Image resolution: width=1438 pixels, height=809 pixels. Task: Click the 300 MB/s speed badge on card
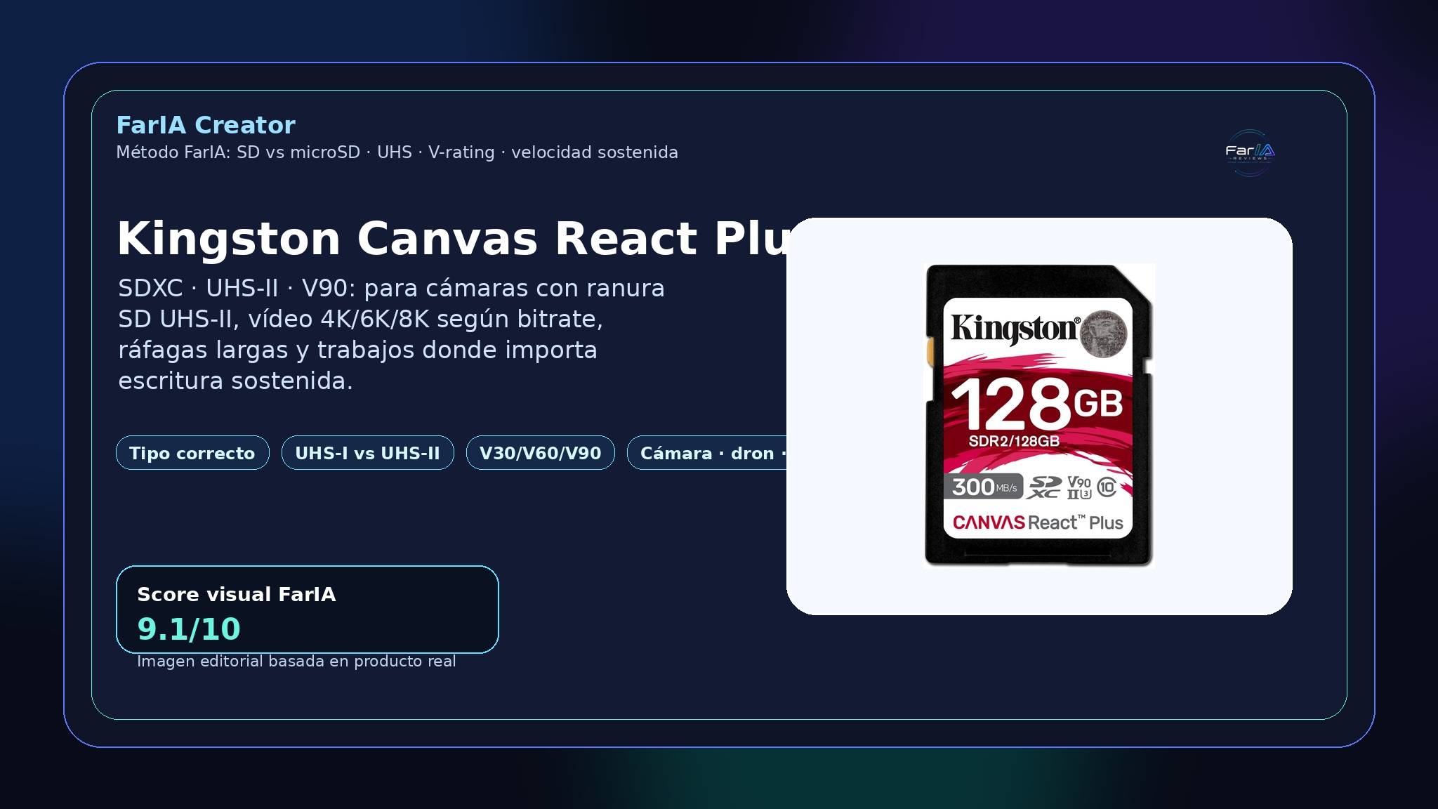coord(984,487)
